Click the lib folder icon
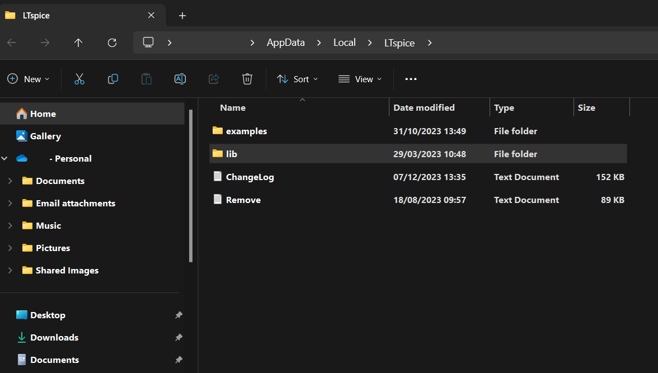Viewport: 658px width, 373px height. [x=217, y=154]
